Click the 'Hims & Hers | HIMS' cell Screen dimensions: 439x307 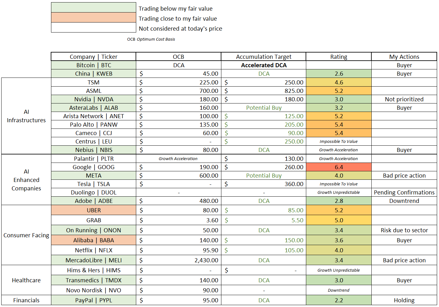pyautogui.click(x=94, y=270)
